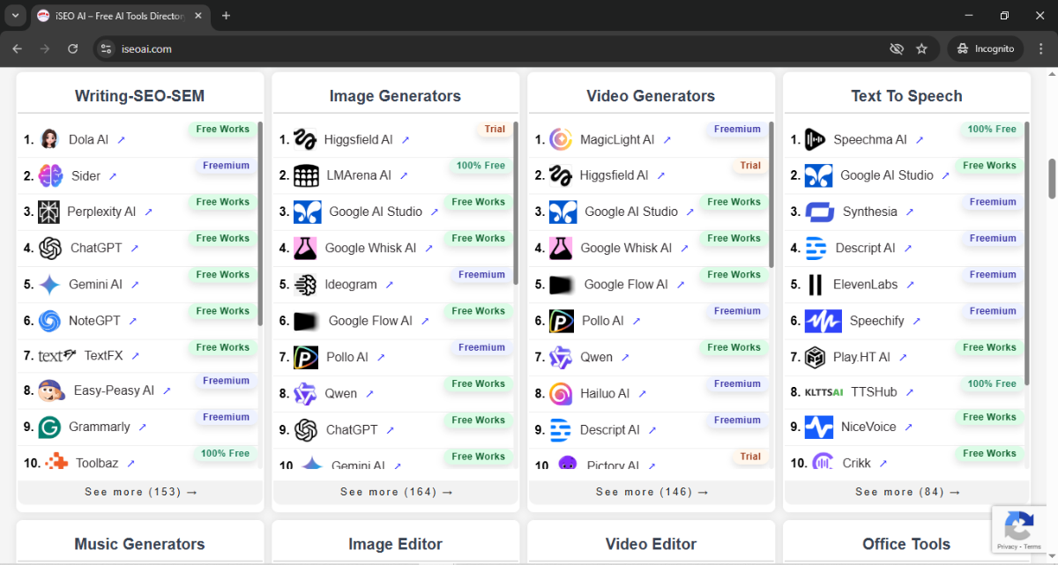Image resolution: width=1058 pixels, height=565 pixels.
Task: Click See more (164) under Image Generators
Action: tap(394, 491)
